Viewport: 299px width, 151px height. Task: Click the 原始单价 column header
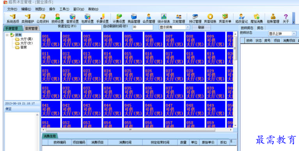(x=208, y=142)
